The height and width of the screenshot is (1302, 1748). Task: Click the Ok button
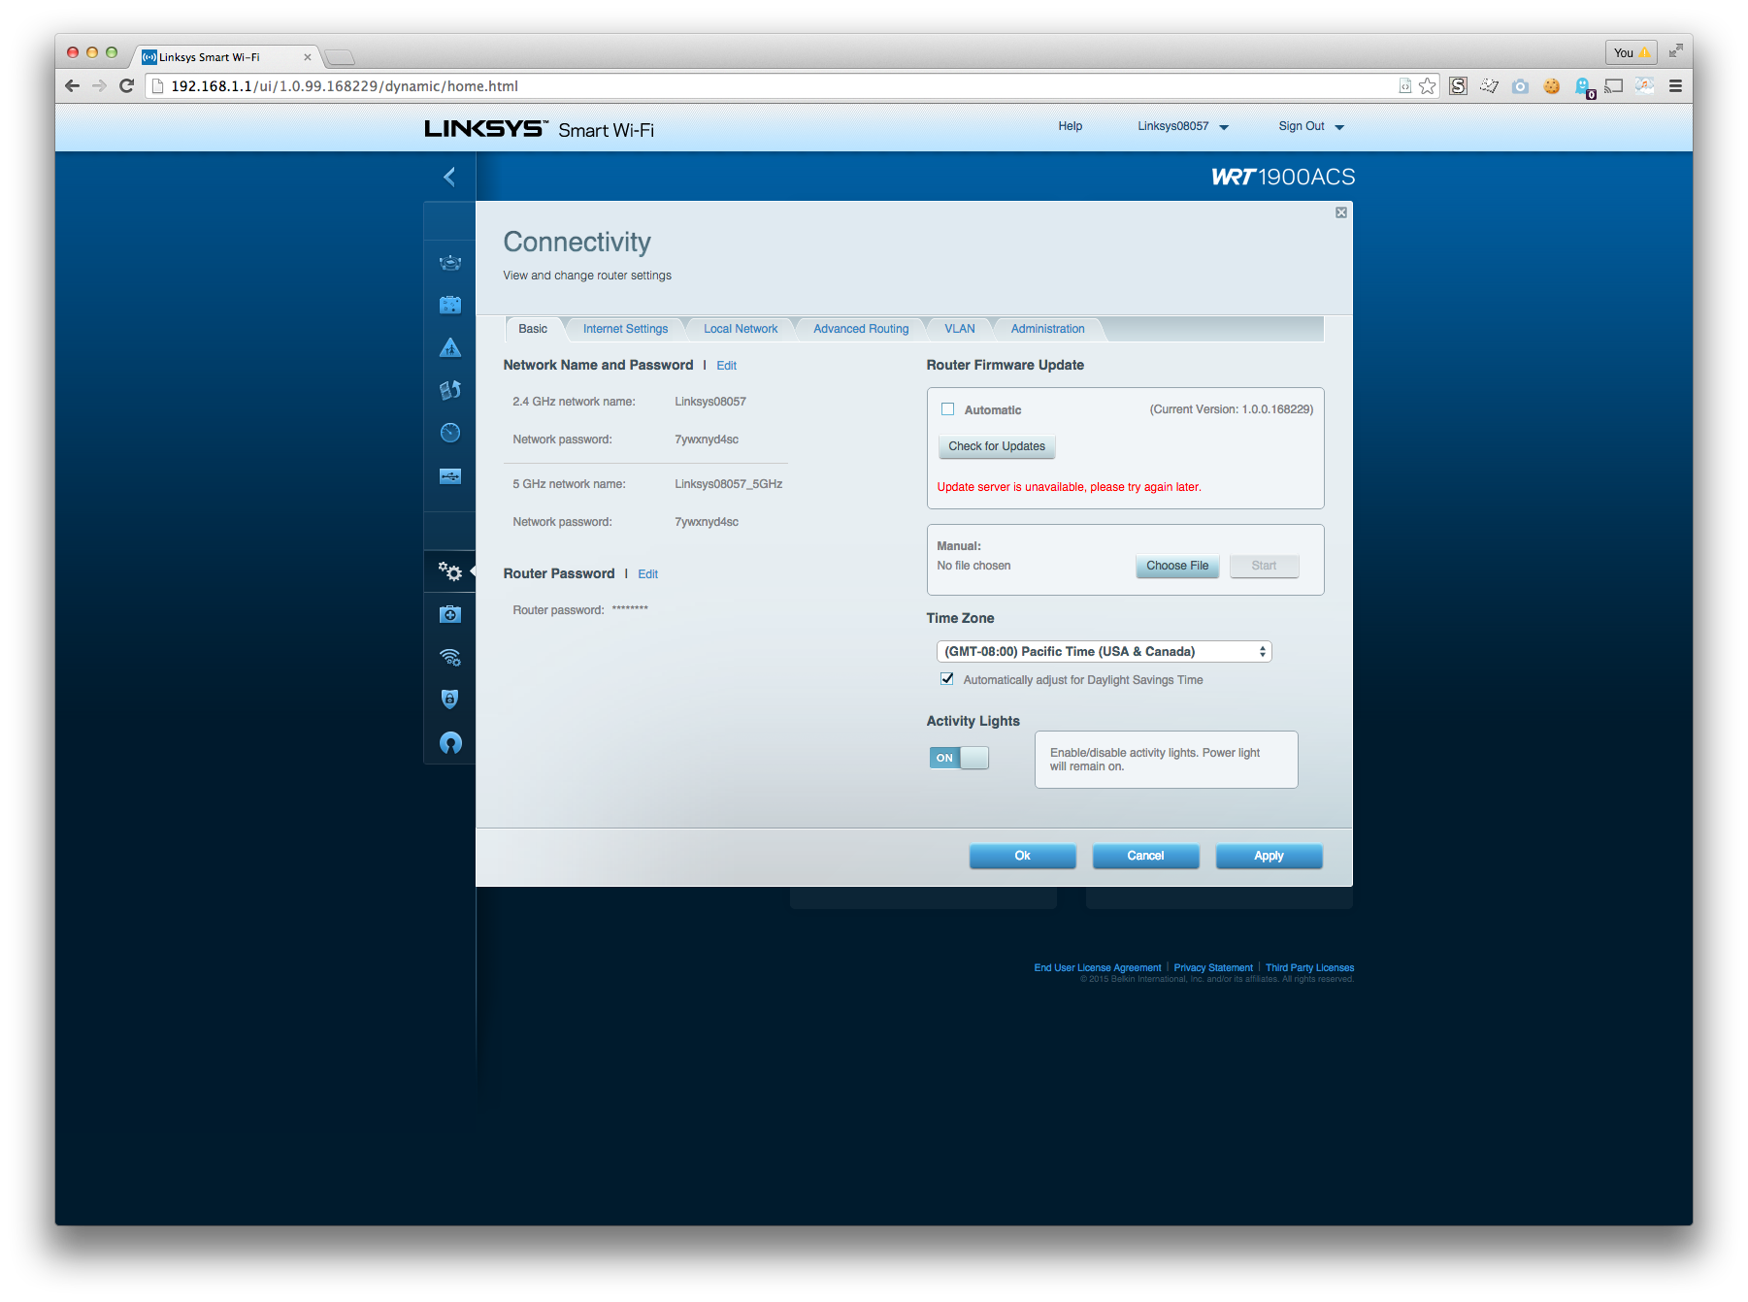point(1022,856)
